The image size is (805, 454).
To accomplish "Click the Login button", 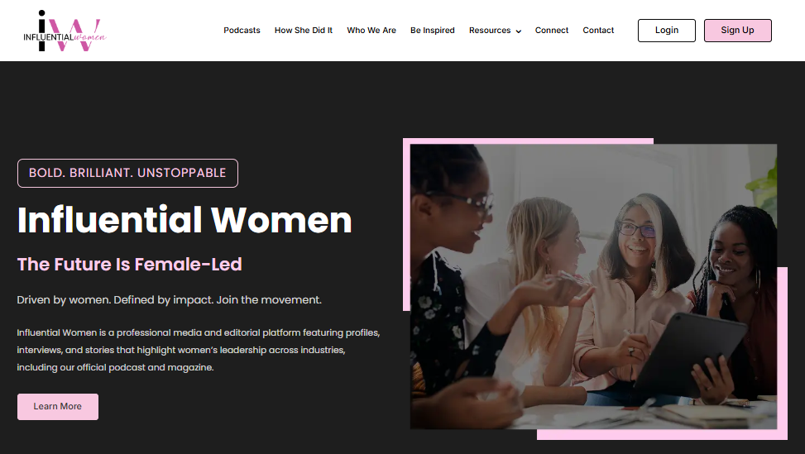I will pos(666,31).
